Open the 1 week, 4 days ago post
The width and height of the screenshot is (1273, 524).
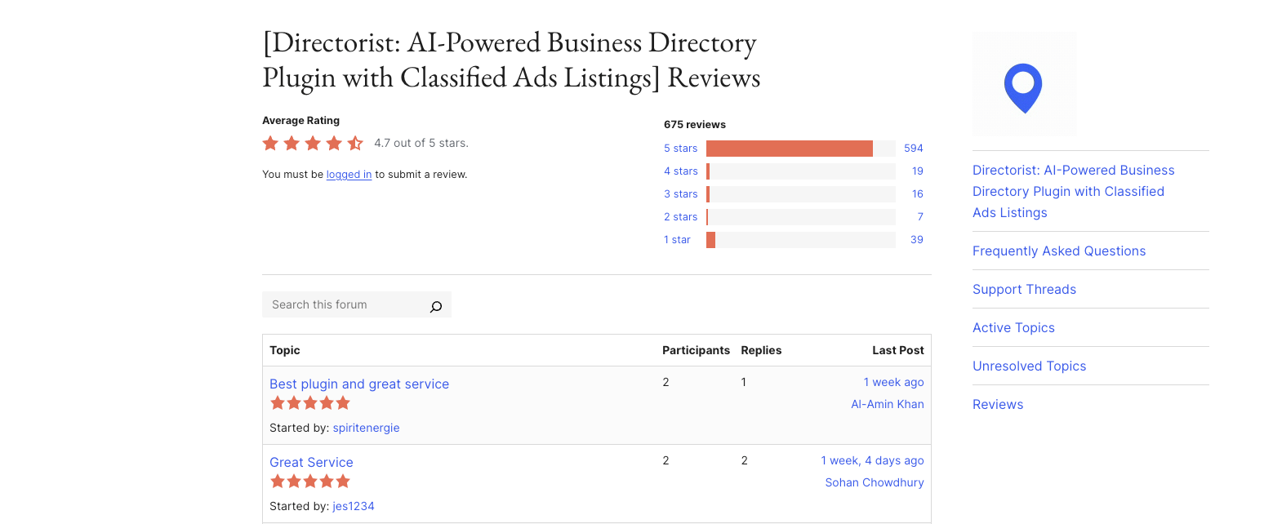872,460
